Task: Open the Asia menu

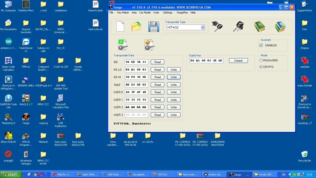Action: (134, 13)
